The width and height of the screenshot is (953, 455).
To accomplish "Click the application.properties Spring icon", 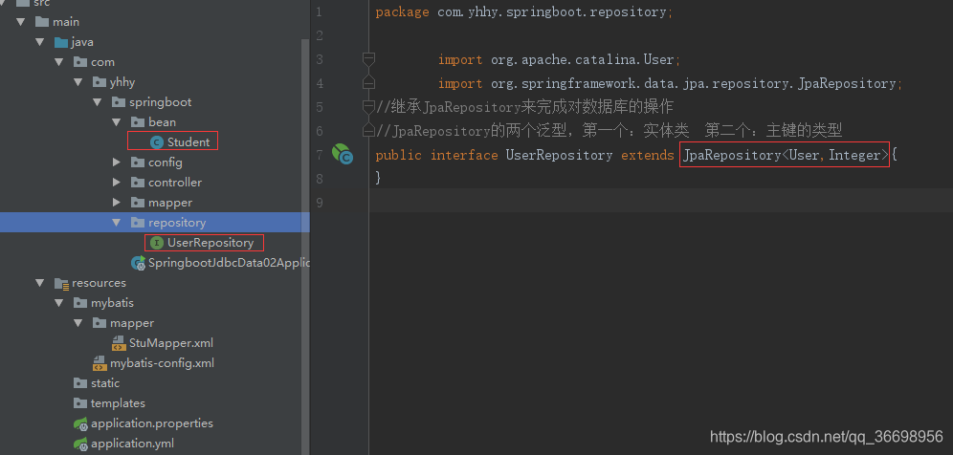I will point(80,423).
